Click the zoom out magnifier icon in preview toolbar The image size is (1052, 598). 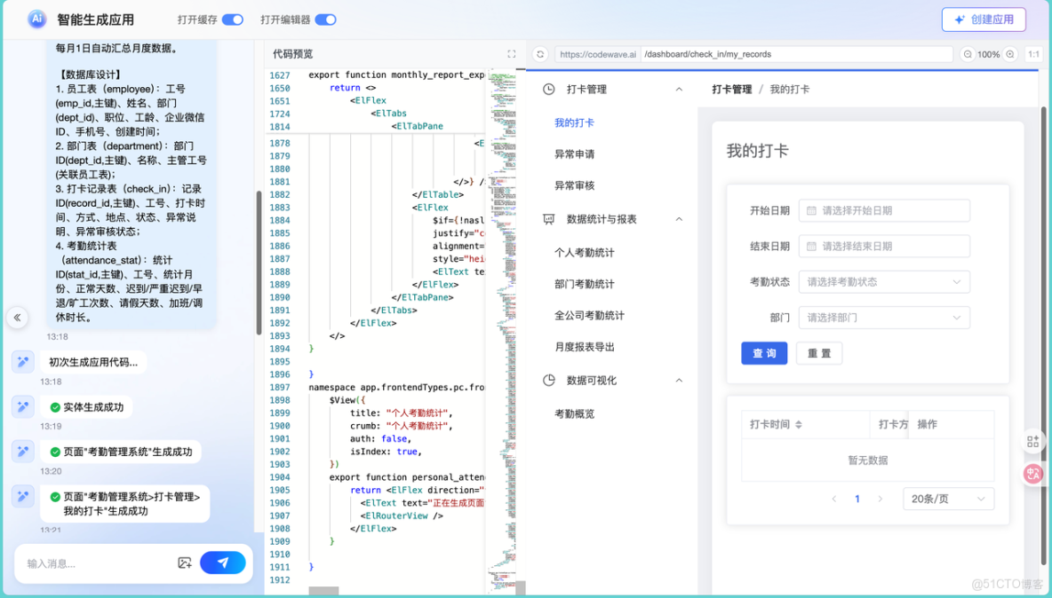click(968, 53)
